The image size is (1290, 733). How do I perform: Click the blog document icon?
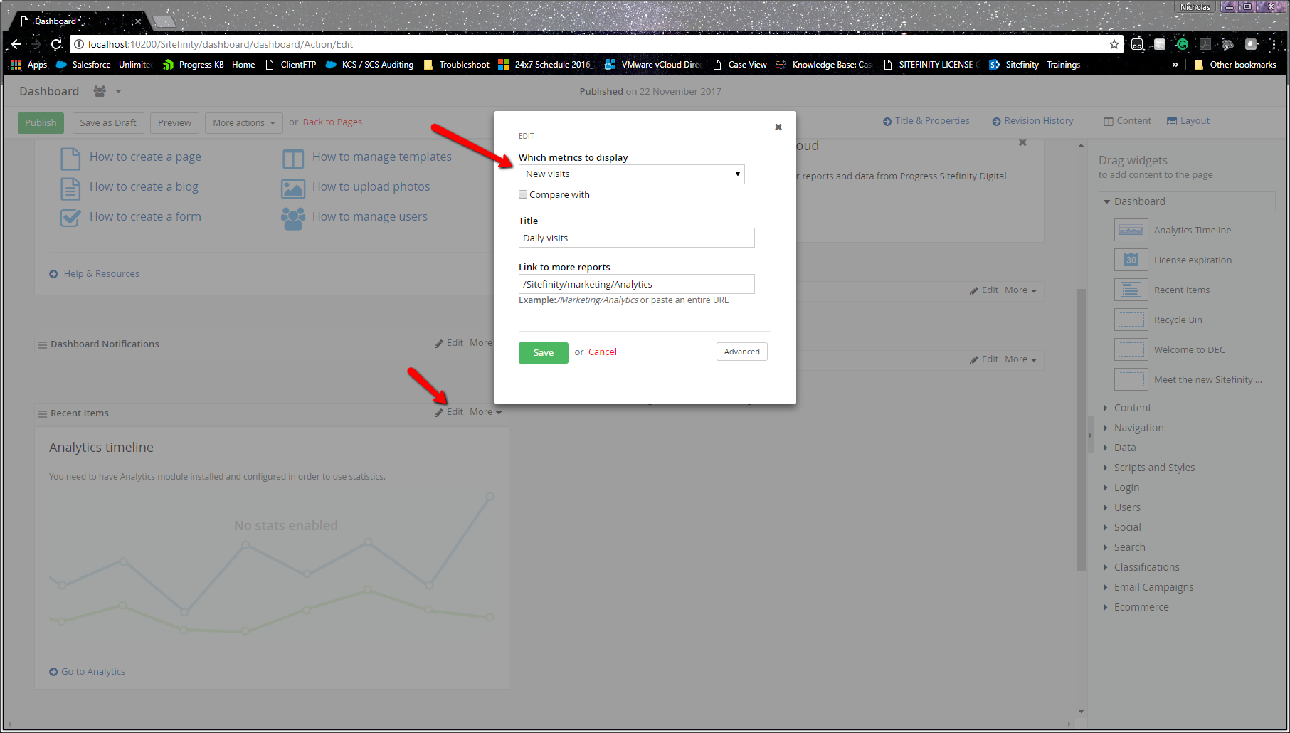point(70,189)
